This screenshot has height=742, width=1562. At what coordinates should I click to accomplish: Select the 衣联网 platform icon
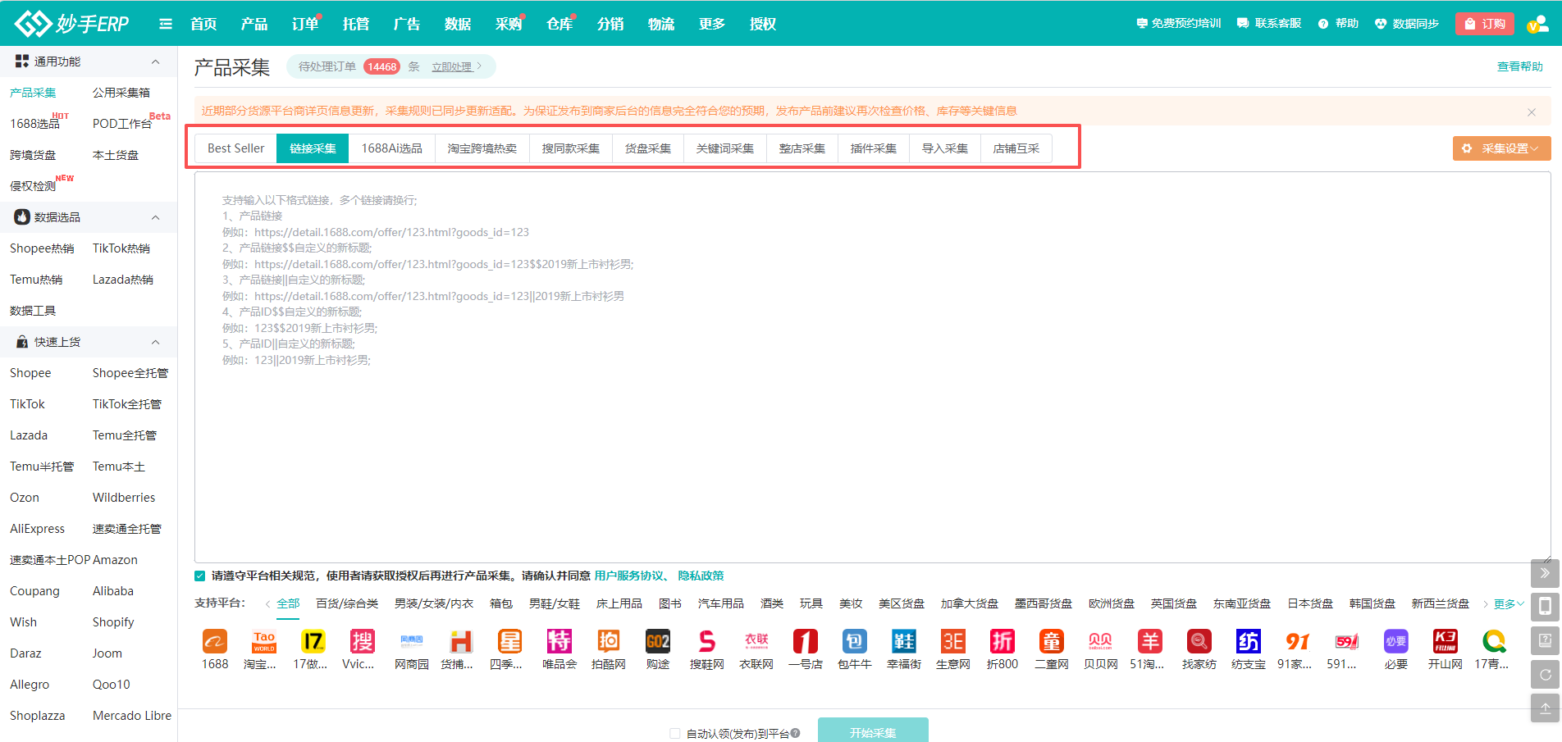coord(756,640)
